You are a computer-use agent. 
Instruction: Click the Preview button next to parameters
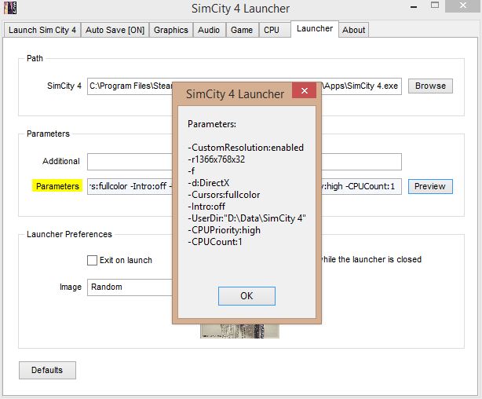coord(430,186)
